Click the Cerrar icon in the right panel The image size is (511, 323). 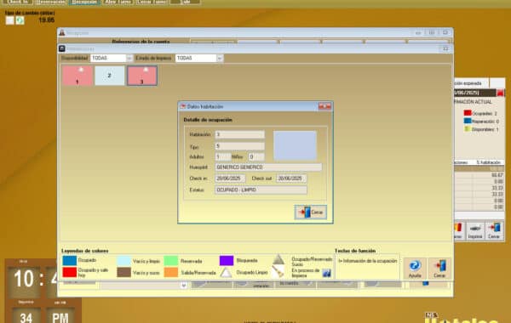(x=494, y=230)
